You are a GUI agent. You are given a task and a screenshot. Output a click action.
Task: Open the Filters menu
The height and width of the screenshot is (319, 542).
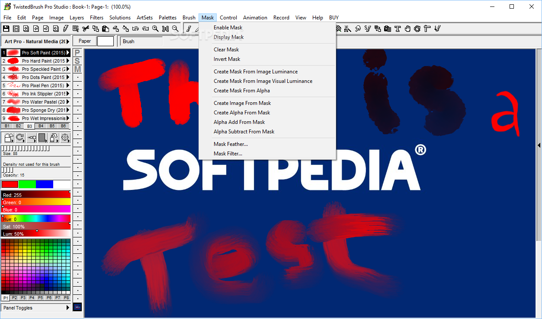tap(96, 18)
